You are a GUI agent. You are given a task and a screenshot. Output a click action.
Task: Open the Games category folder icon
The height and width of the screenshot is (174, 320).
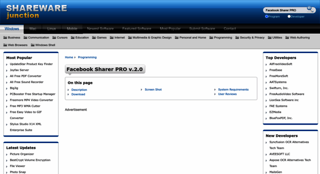coord(94,37)
